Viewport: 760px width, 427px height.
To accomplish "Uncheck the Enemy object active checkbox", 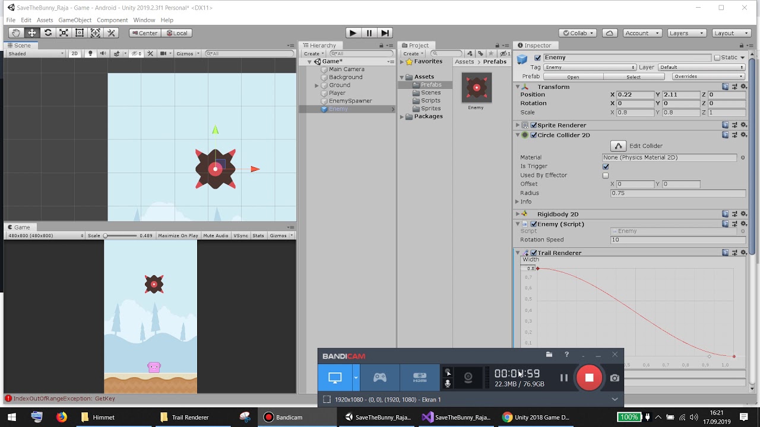I will (x=538, y=58).
